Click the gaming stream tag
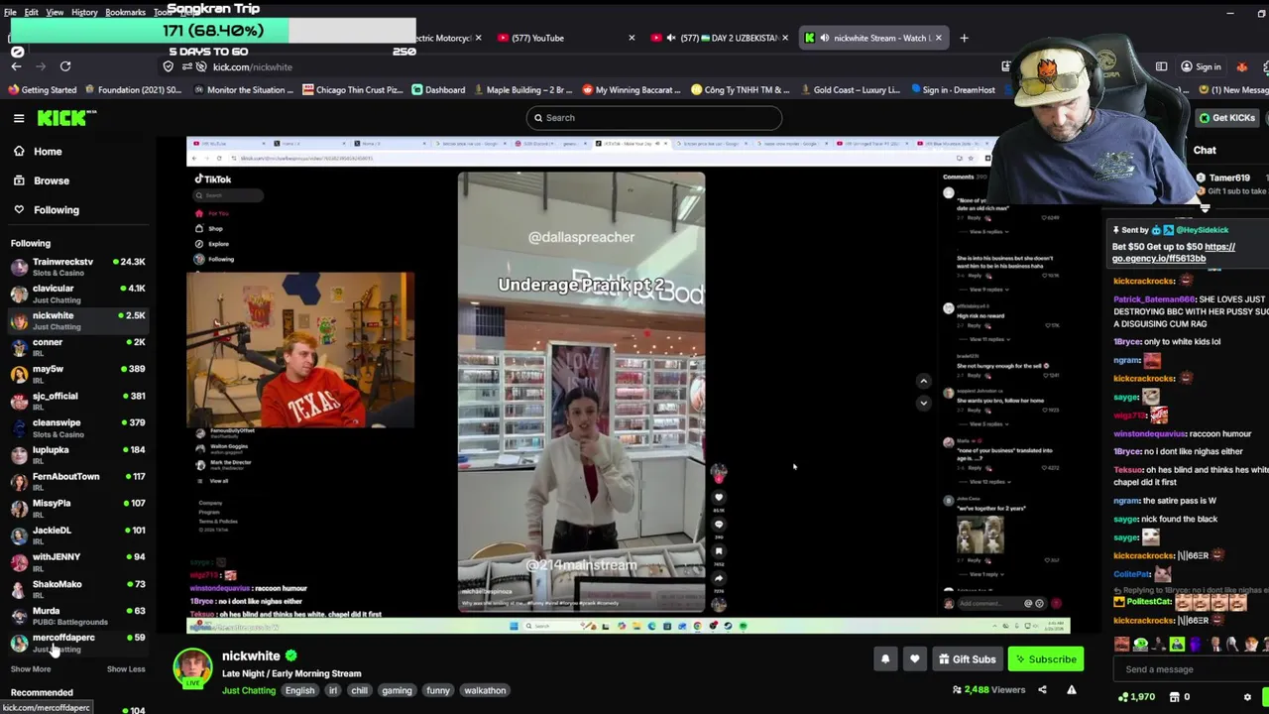The width and height of the screenshot is (1269, 714). (x=397, y=691)
